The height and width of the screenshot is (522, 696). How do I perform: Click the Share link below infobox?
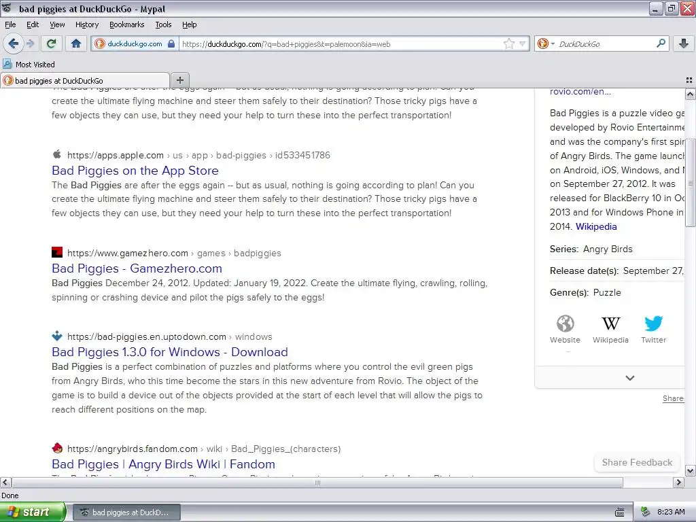[x=673, y=398]
